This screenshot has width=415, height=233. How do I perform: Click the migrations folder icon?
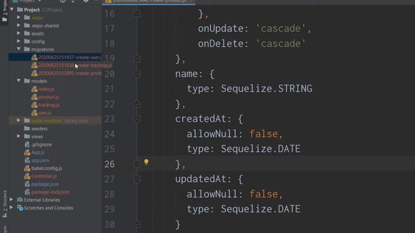pos(27,49)
